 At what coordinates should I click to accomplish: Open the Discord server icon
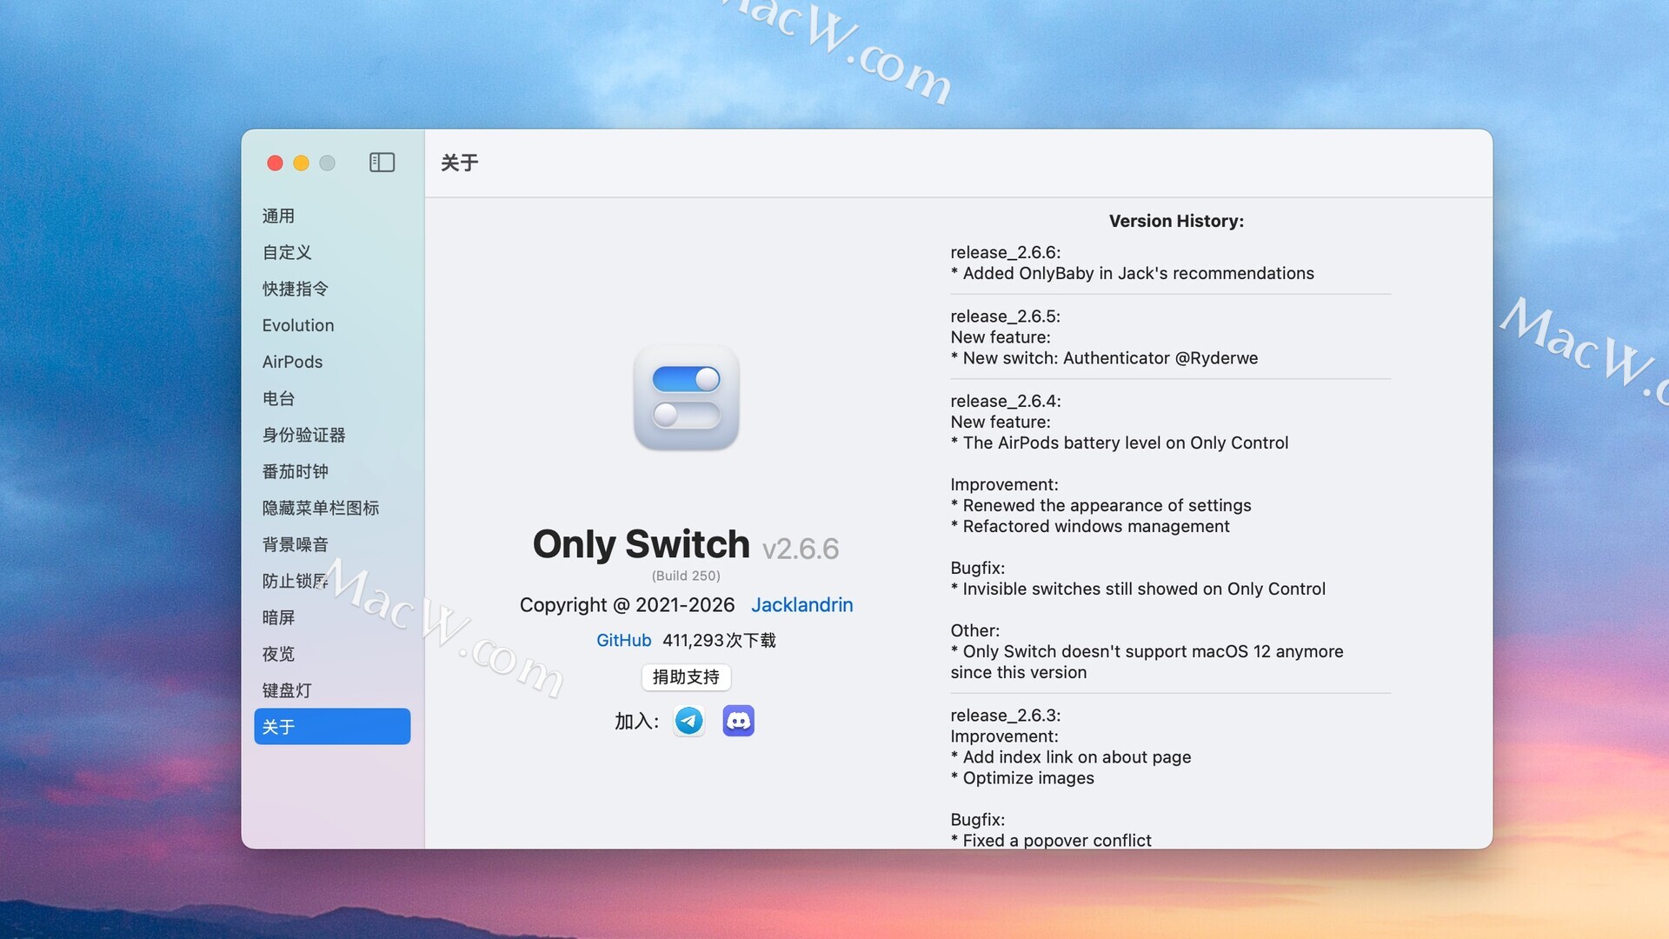[x=738, y=721]
